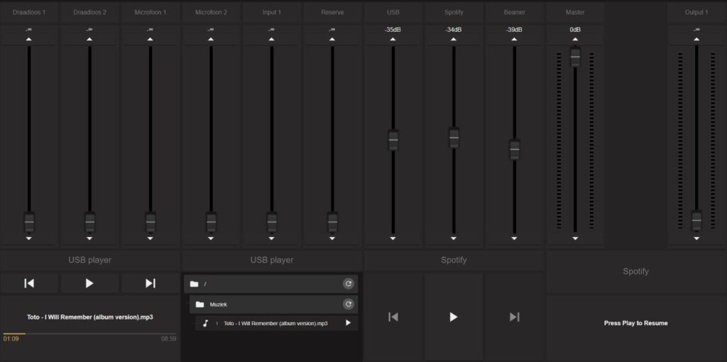
Task: Lower Spotify channel level down arrow
Action: coord(454,238)
